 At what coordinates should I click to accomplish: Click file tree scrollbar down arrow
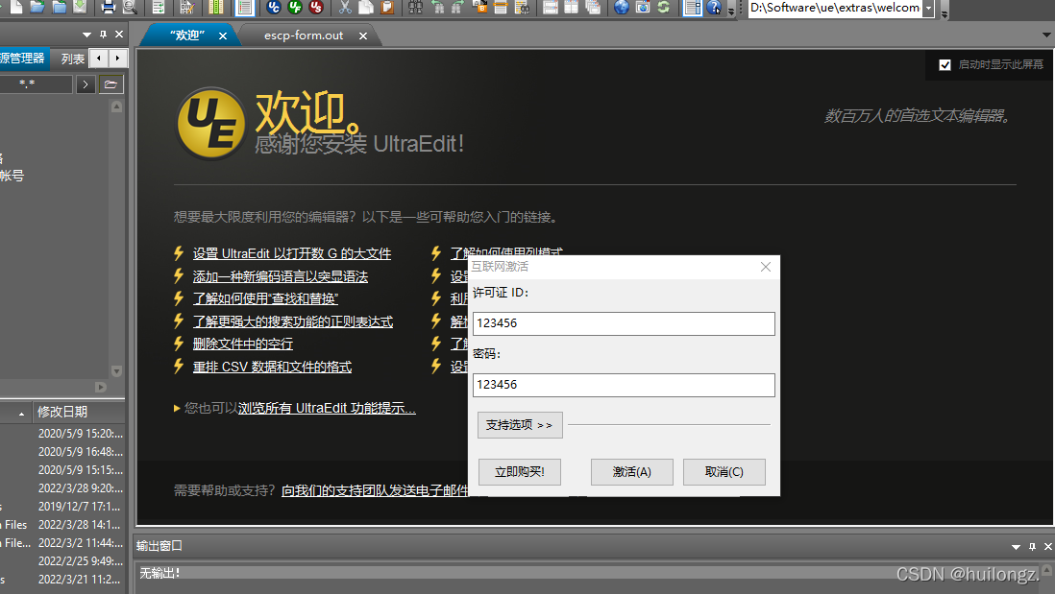[x=116, y=371]
